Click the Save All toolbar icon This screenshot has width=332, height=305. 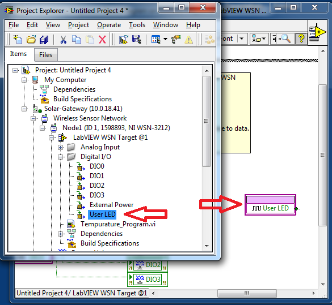point(44,40)
